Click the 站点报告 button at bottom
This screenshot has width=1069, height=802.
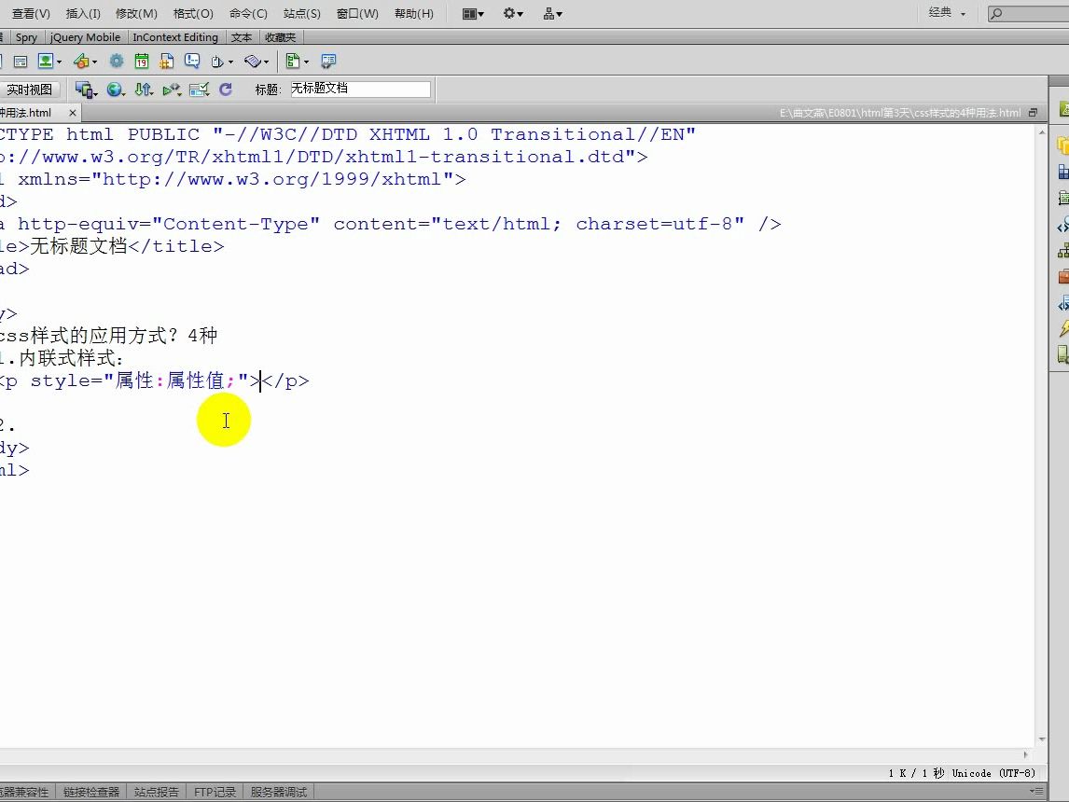tap(156, 792)
